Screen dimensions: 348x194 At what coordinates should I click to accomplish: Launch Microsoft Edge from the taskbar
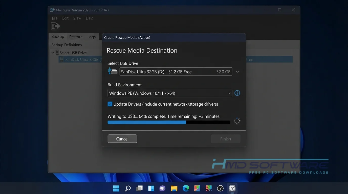[186, 188]
